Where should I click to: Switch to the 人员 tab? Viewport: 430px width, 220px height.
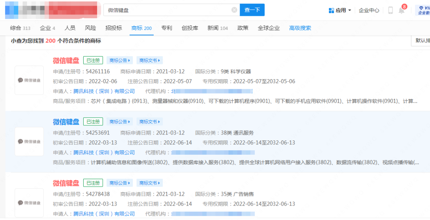[70, 28]
